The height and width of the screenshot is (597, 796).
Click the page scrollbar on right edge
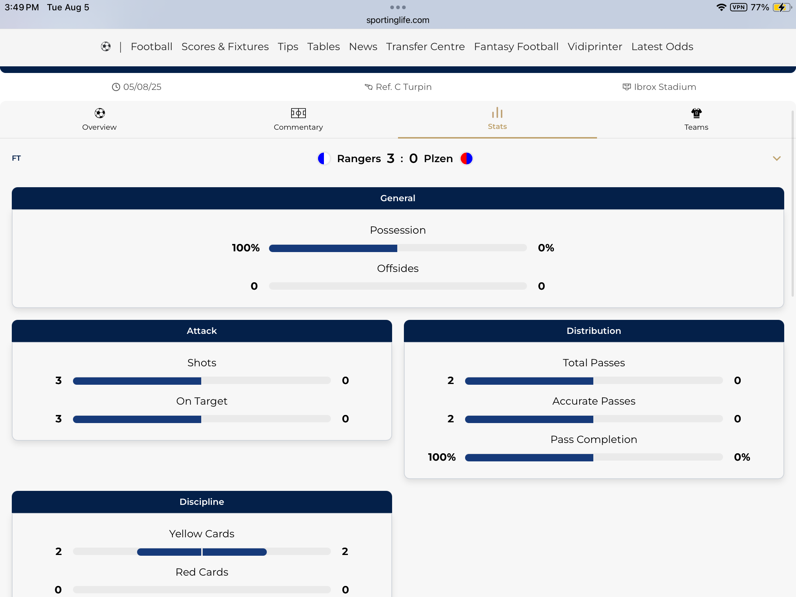click(793, 203)
